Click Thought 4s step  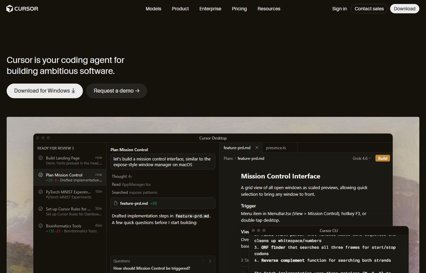coord(122,176)
